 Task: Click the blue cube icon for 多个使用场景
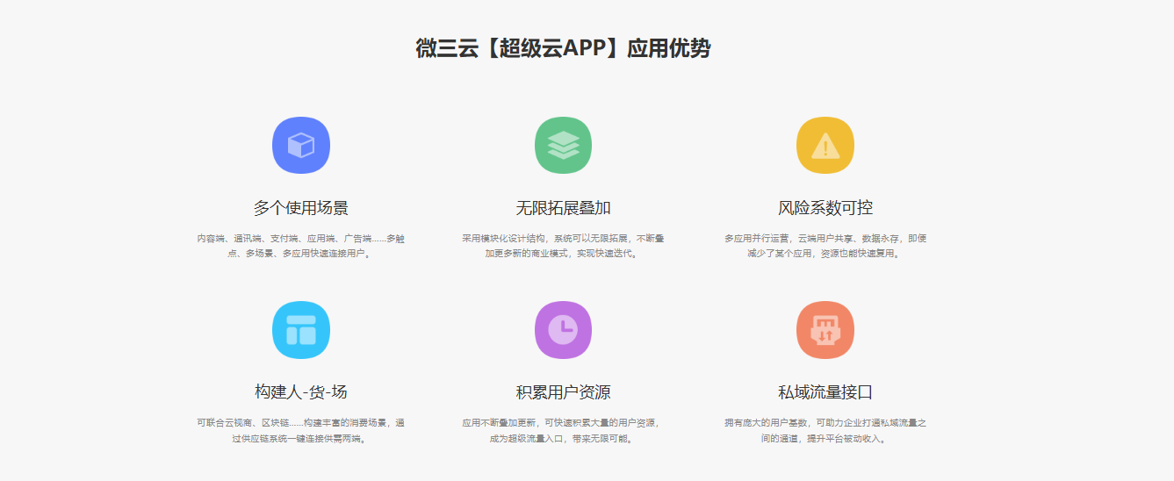click(301, 145)
